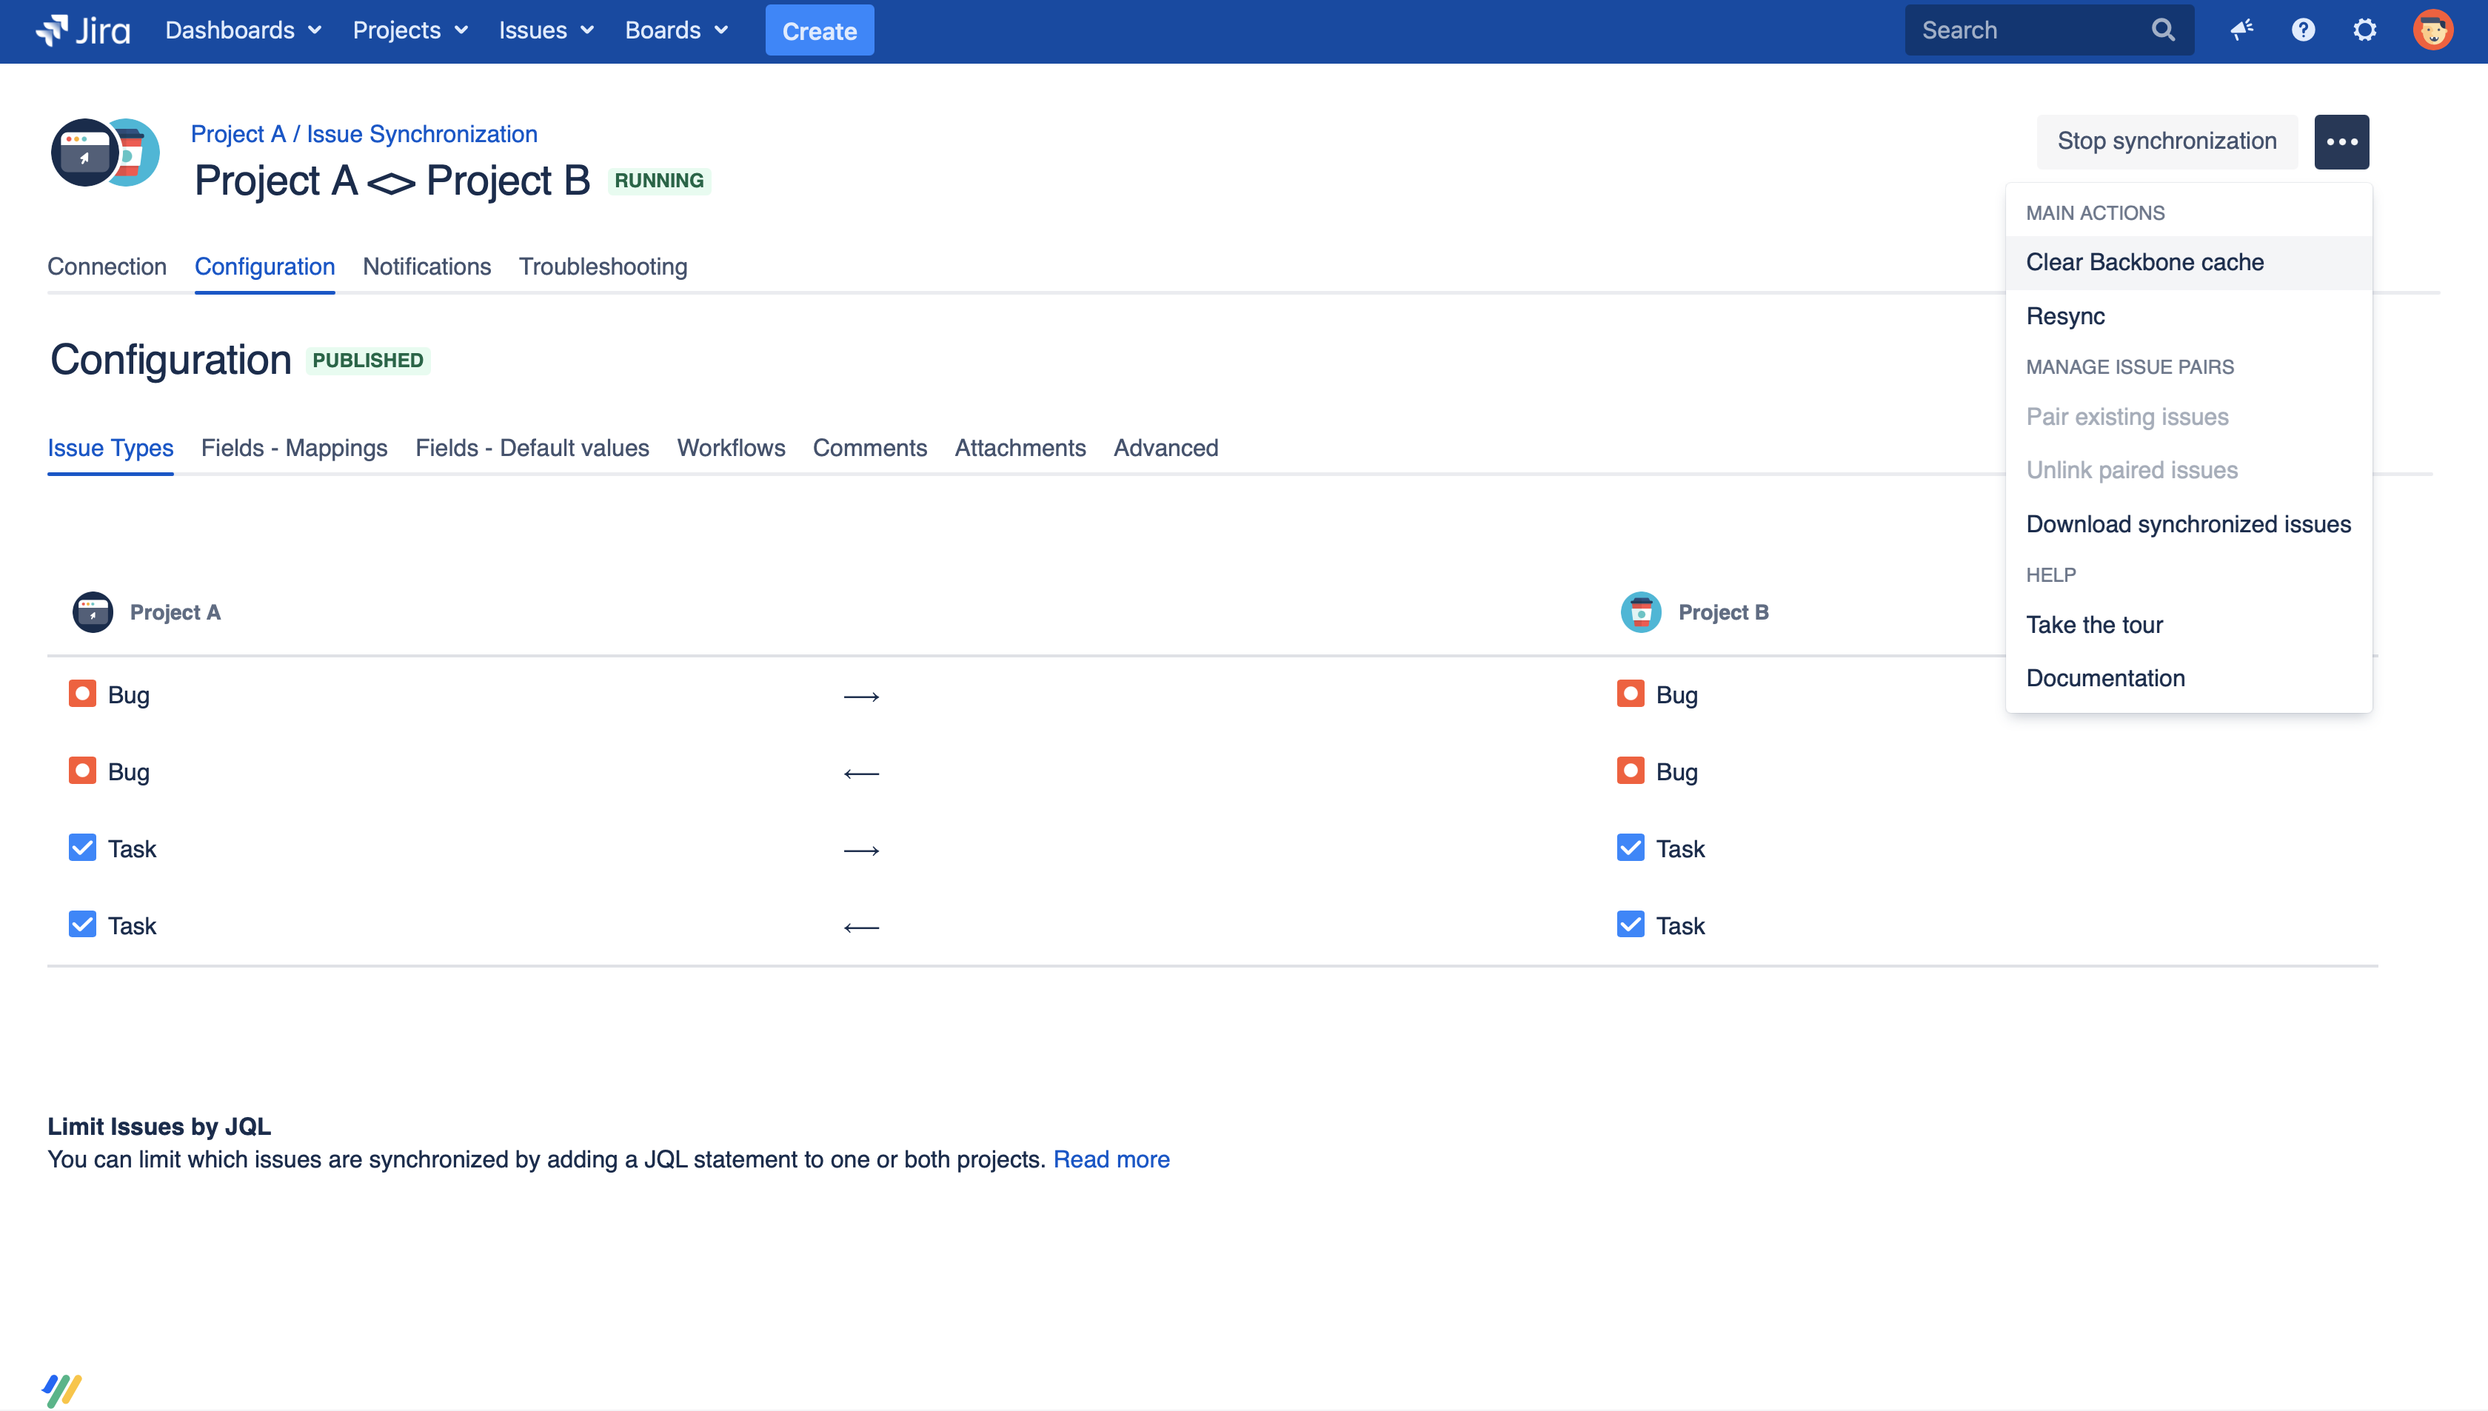Expand the Dashboards dropdown
The width and height of the screenshot is (2488, 1411).
click(244, 31)
